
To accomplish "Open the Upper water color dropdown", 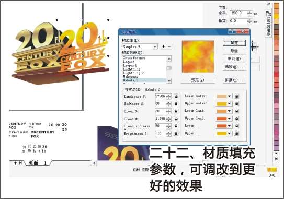I will pos(229,103).
